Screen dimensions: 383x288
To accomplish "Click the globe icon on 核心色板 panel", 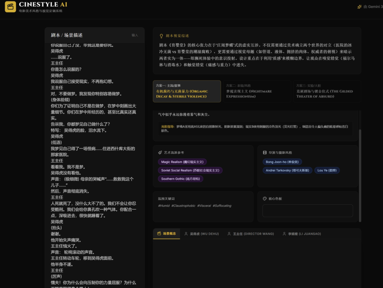I will [265, 199].
